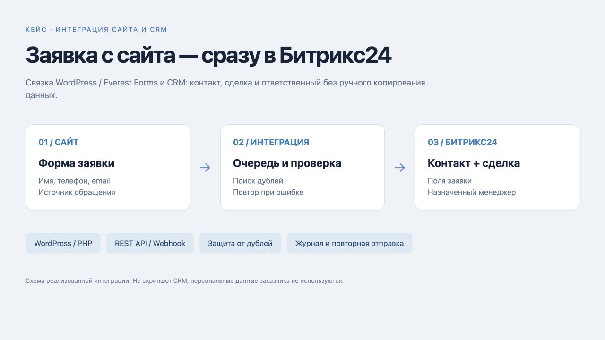Choose the "Защита от дублей" tag

click(x=240, y=243)
